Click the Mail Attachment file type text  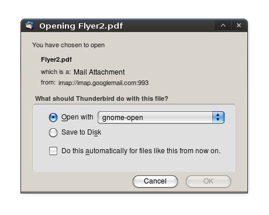tap(99, 72)
